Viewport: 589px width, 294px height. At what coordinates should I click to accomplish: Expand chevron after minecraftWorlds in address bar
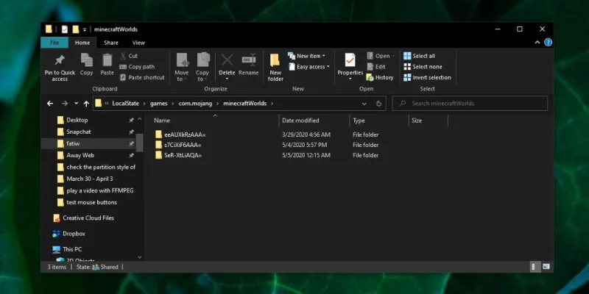[272, 104]
